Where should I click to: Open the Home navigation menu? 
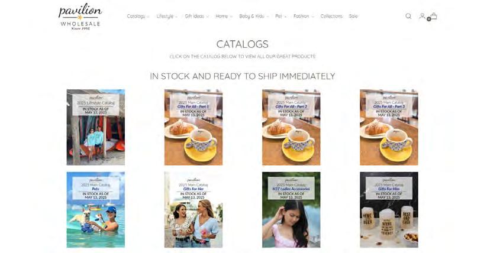(x=224, y=16)
